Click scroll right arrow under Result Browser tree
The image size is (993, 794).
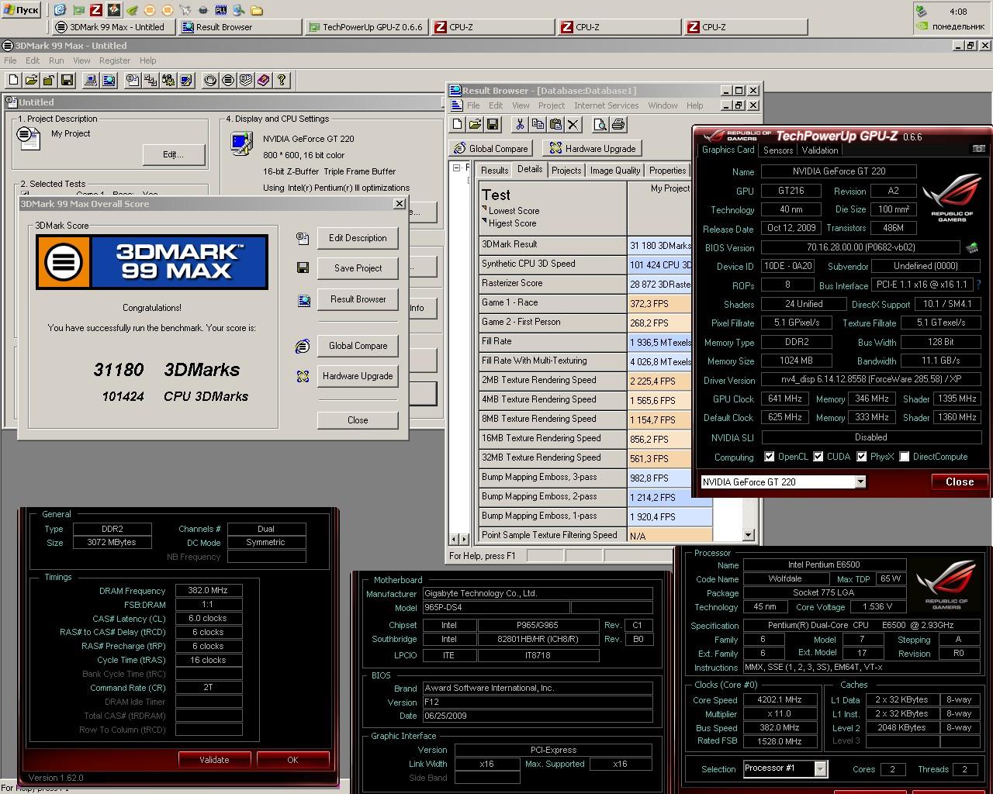point(464,538)
